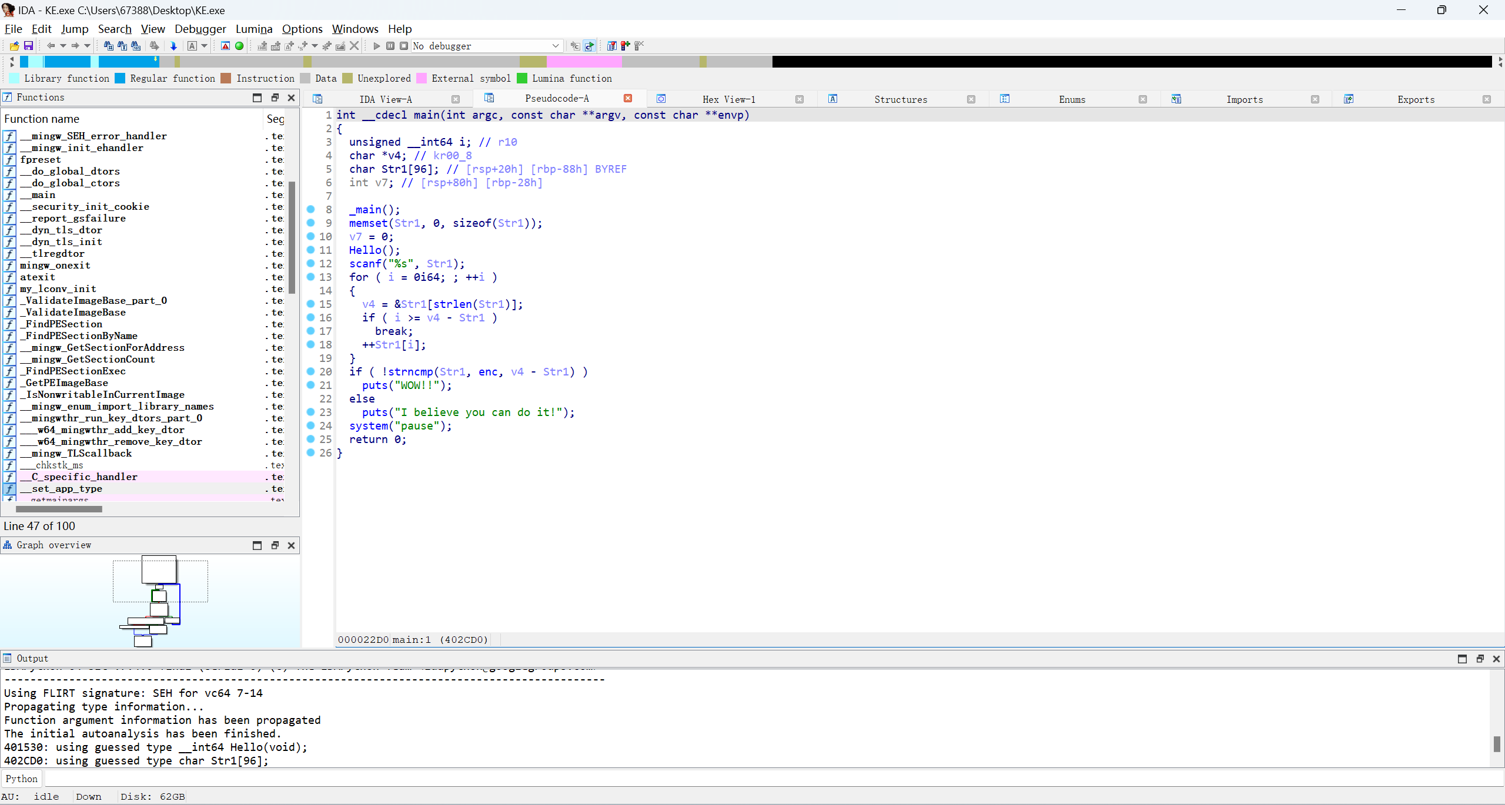Viewport: 1505px width, 805px height.
Task: Toggle breakpoint dot on line 8 _main()
Action: (x=311, y=209)
